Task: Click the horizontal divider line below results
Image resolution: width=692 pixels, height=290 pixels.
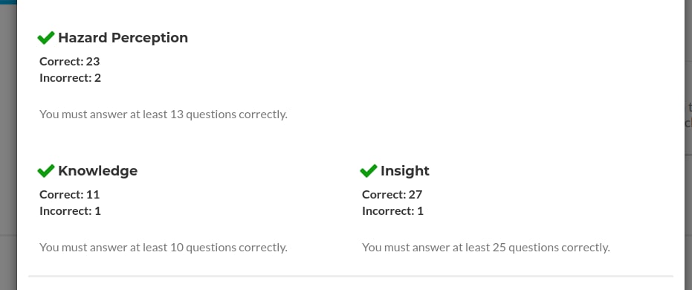Action: tap(351, 277)
